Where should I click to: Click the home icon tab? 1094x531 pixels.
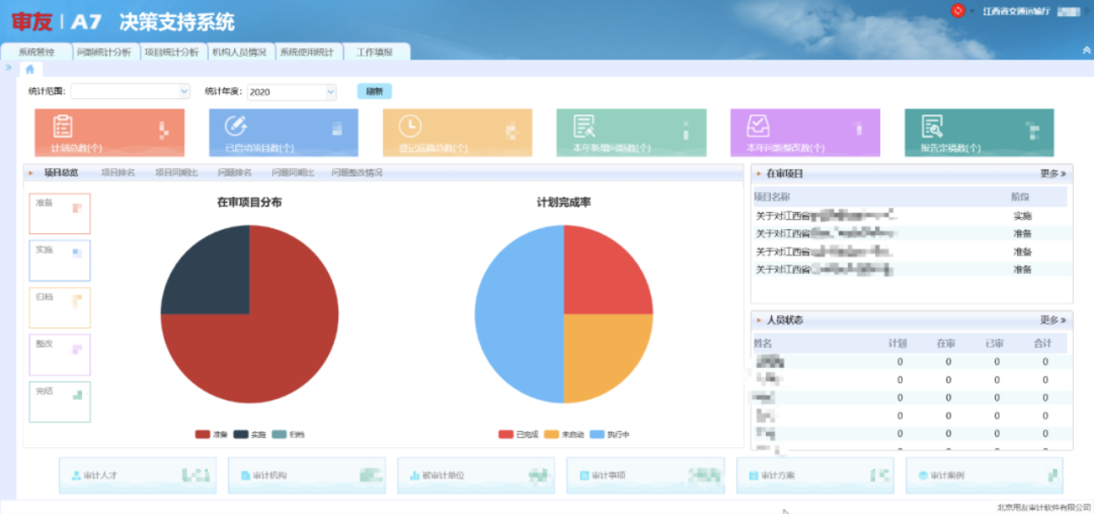pos(30,70)
